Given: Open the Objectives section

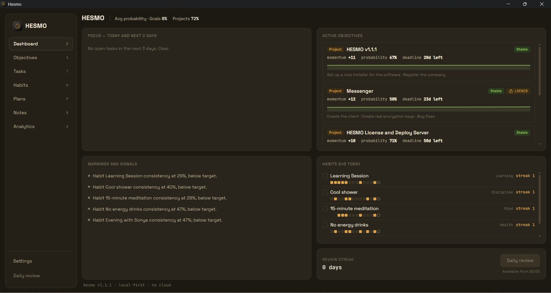Looking at the screenshot, I should [41, 58].
